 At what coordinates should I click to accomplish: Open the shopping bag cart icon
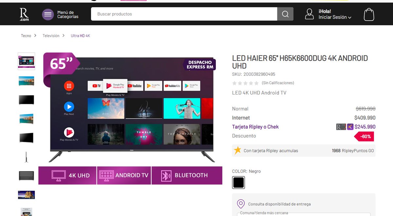(369, 14)
